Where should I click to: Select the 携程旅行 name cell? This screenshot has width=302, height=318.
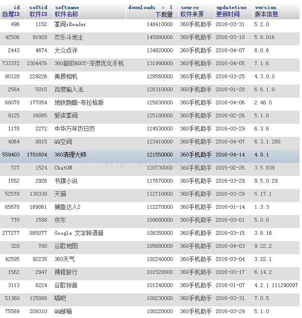[66, 272]
